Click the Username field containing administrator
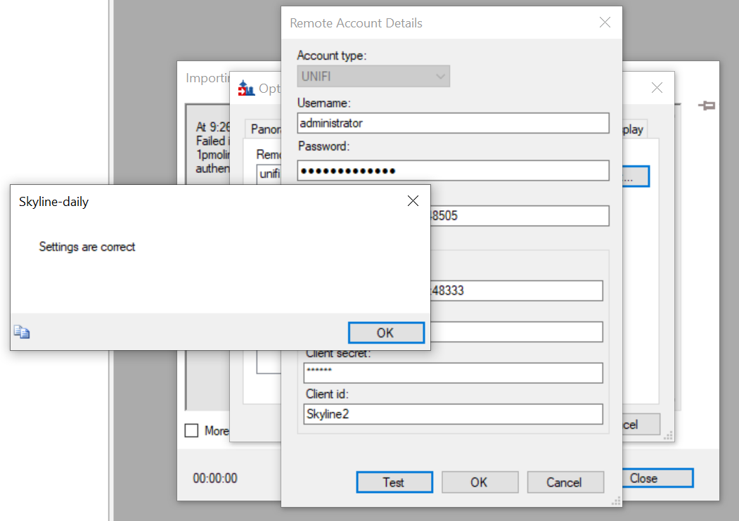This screenshot has width=739, height=521. (x=452, y=123)
